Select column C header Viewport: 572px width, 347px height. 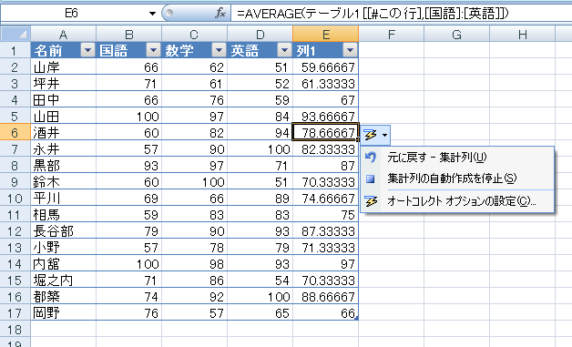pyautogui.click(x=195, y=35)
